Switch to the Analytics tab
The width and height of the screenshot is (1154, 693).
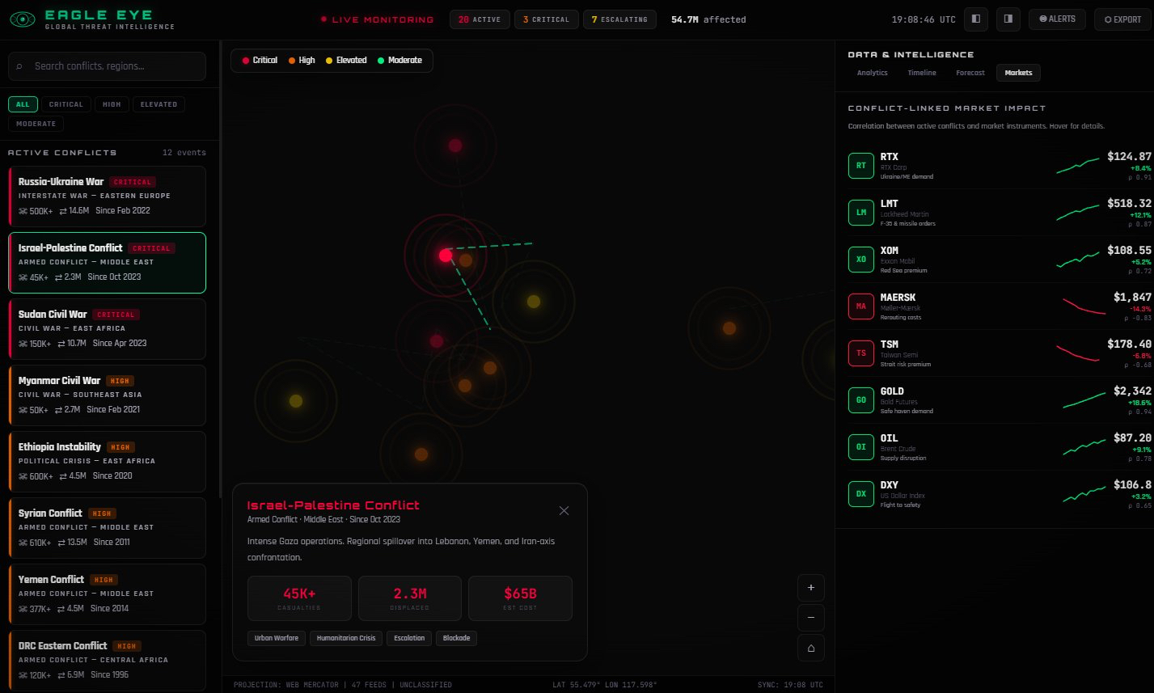coord(872,73)
